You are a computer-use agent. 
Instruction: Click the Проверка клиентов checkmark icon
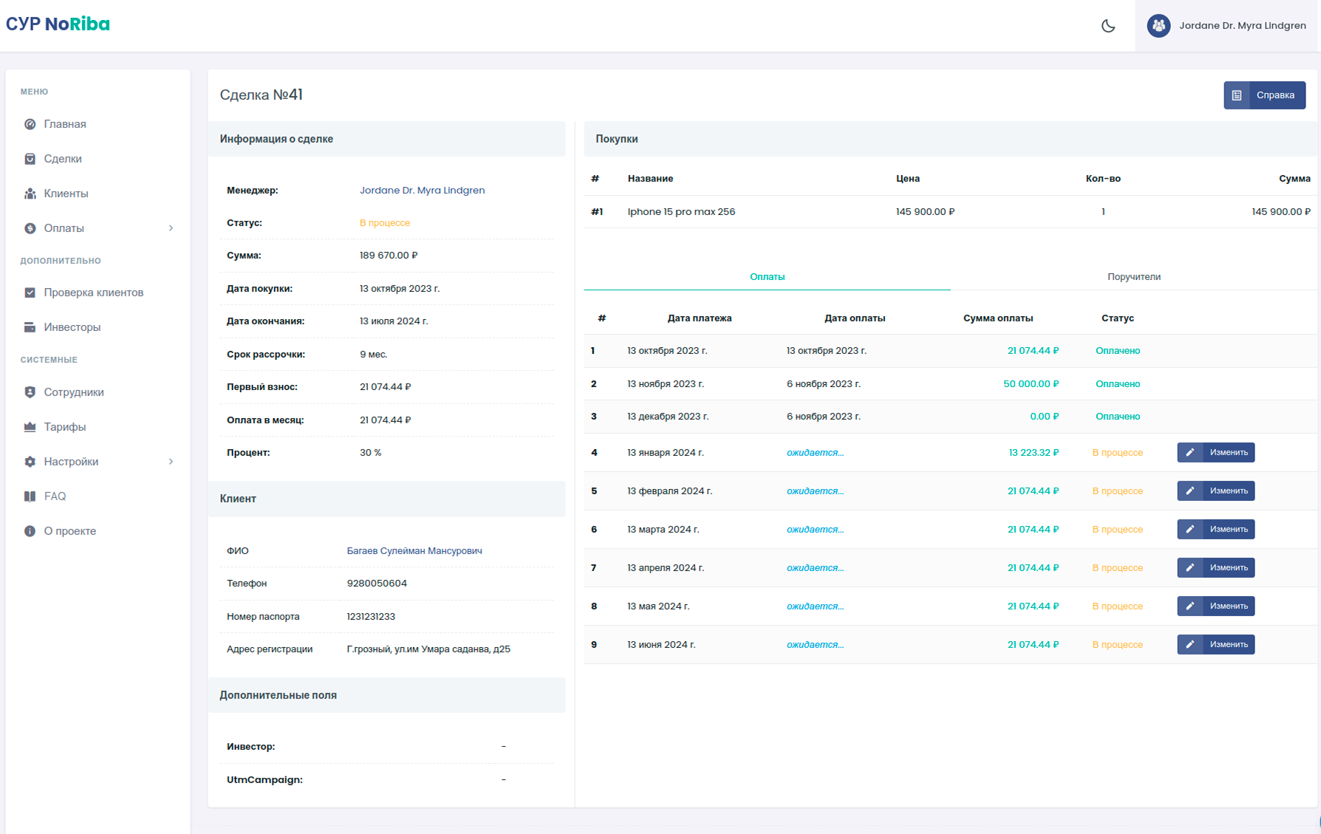pyautogui.click(x=30, y=293)
